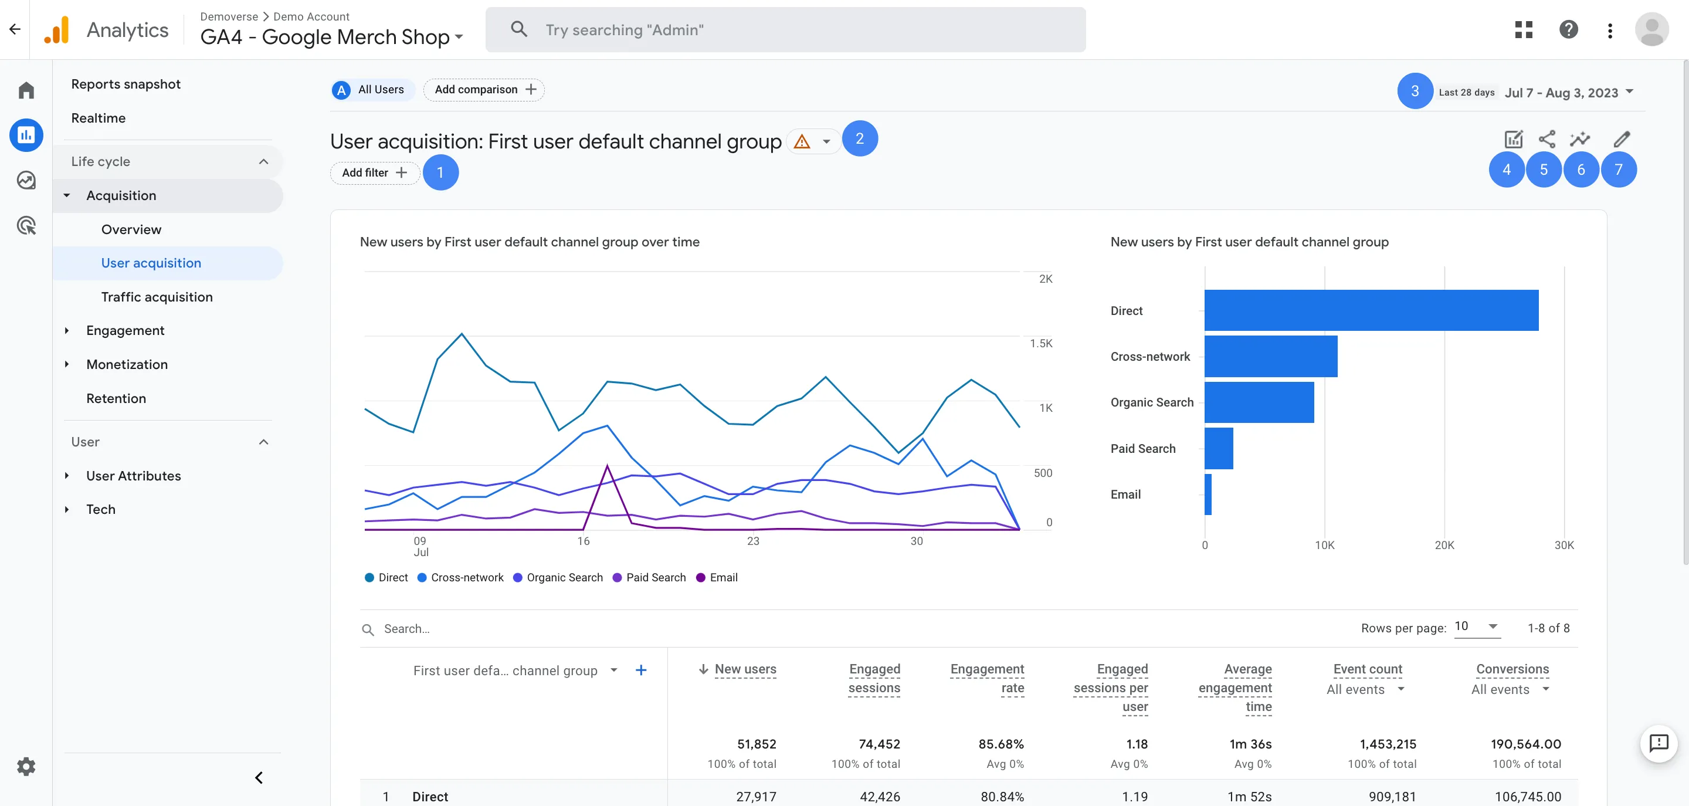This screenshot has width=1689, height=806.
Task: Open the Advertising section icon
Action: (x=26, y=226)
